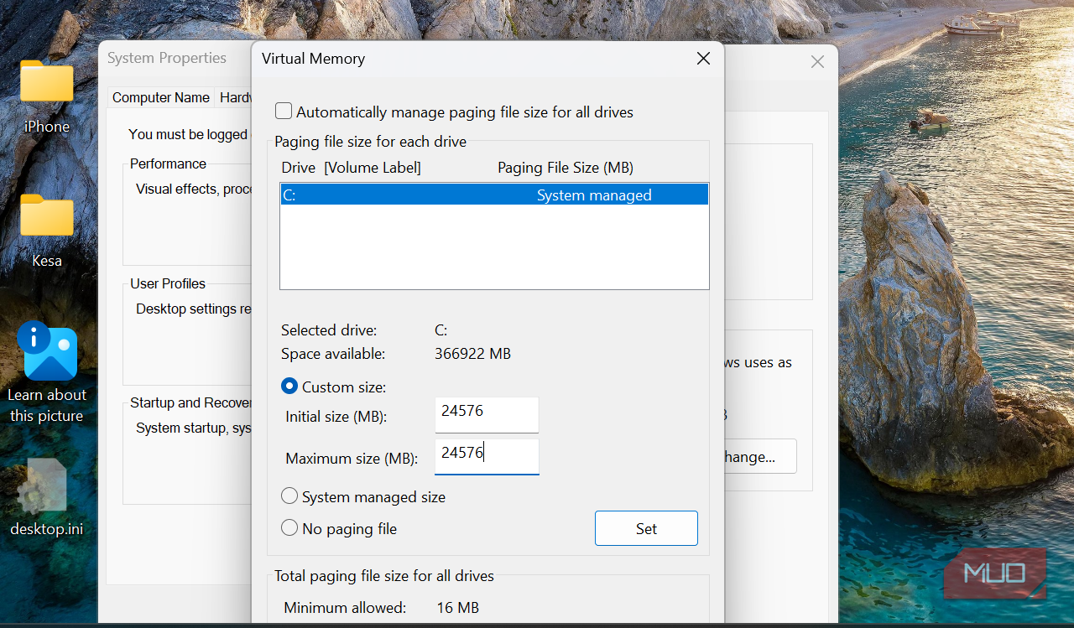Choose System managed size option
The height and width of the screenshot is (628, 1074).
(289, 496)
